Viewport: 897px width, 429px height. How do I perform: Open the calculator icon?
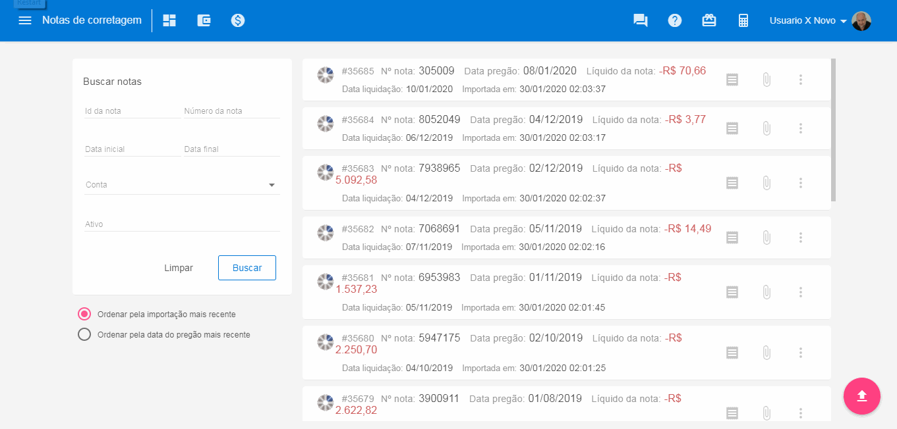point(743,20)
